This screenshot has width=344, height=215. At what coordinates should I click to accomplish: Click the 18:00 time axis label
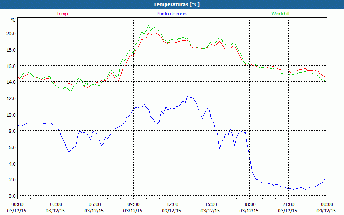249,205
